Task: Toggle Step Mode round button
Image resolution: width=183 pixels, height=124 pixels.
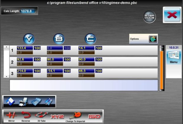Action: (150, 17)
